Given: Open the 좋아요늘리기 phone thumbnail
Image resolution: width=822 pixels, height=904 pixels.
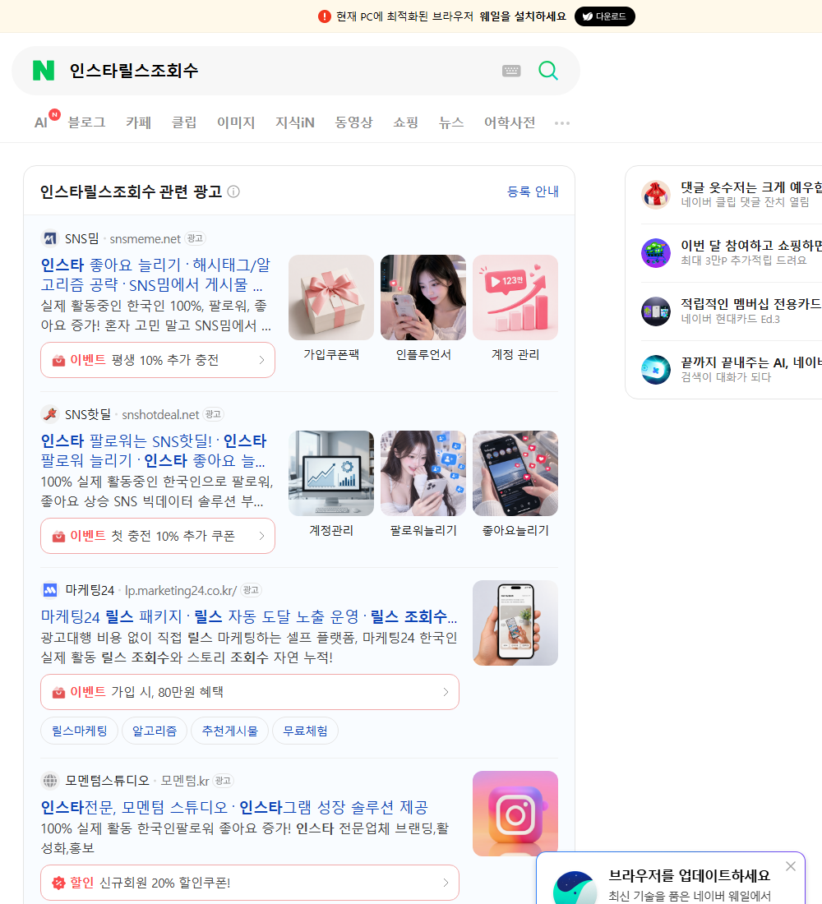Looking at the screenshot, I should (515, 473).
